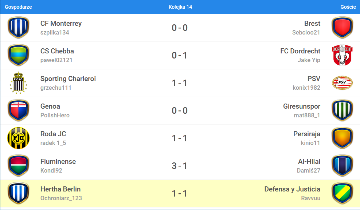Click the CS Chebba green shield

(18, 55)
